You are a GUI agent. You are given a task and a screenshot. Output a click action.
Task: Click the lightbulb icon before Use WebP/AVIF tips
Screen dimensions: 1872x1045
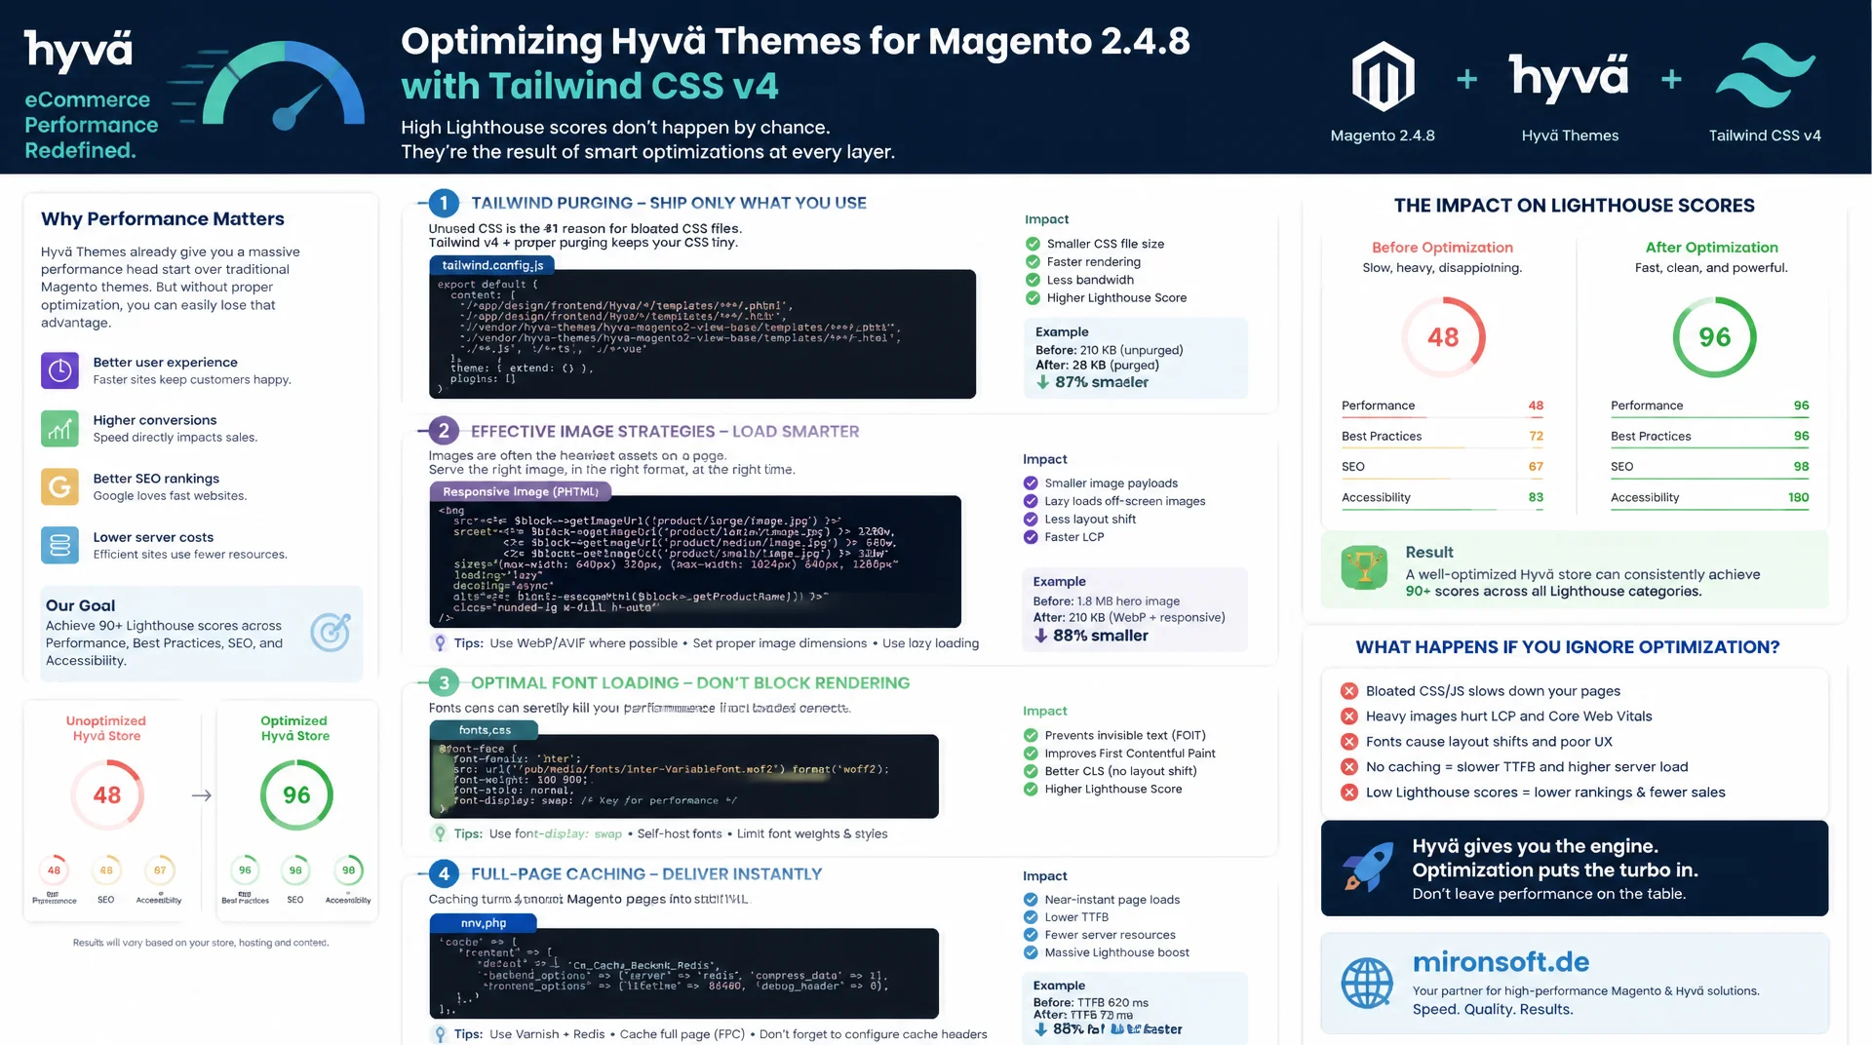pyautogui.click(x=440, y=642)
